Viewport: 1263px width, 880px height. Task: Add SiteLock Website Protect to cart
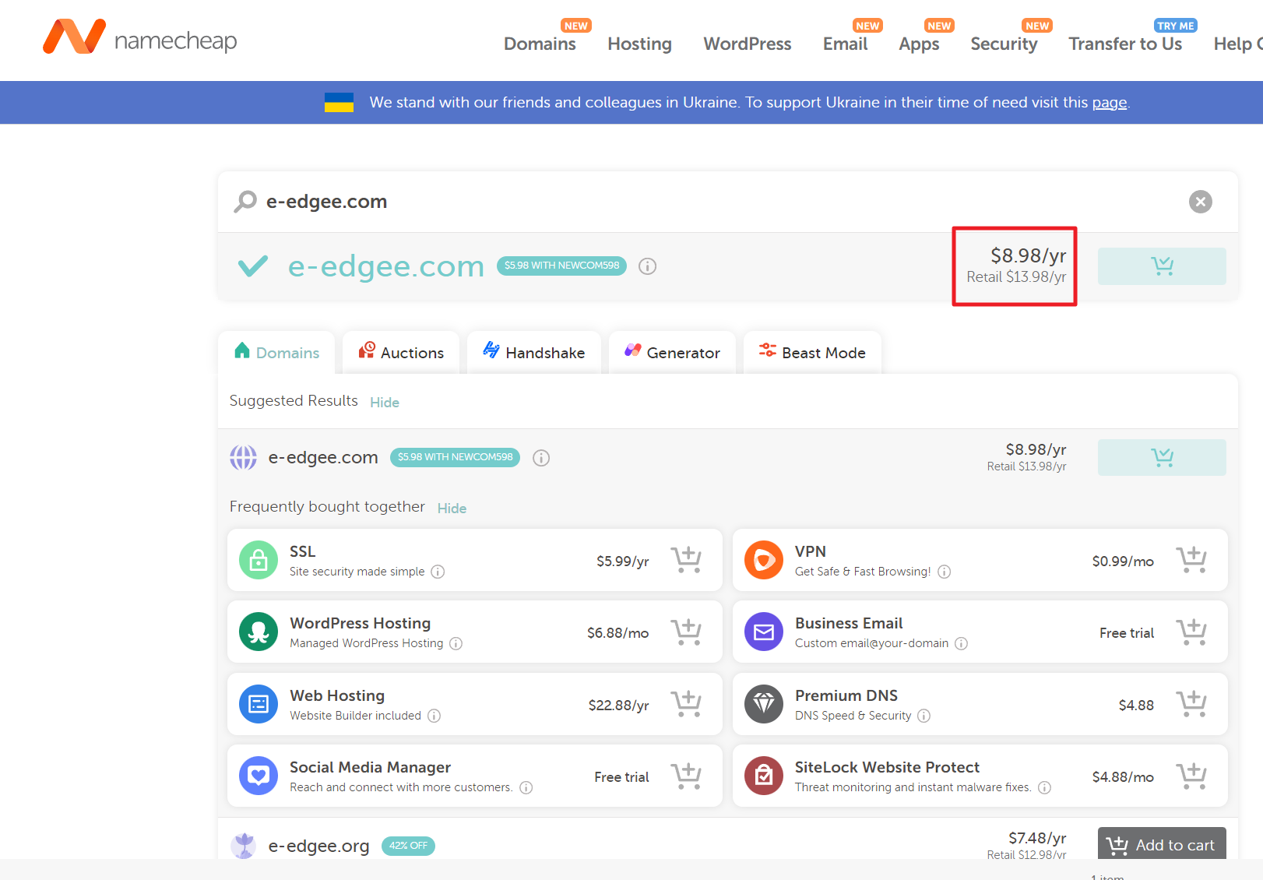pyautogui.click(x=1191, y=776)
